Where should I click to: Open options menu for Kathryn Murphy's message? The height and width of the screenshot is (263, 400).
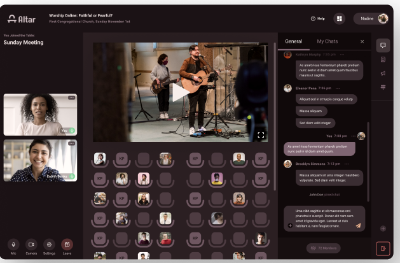click(341, 55)
